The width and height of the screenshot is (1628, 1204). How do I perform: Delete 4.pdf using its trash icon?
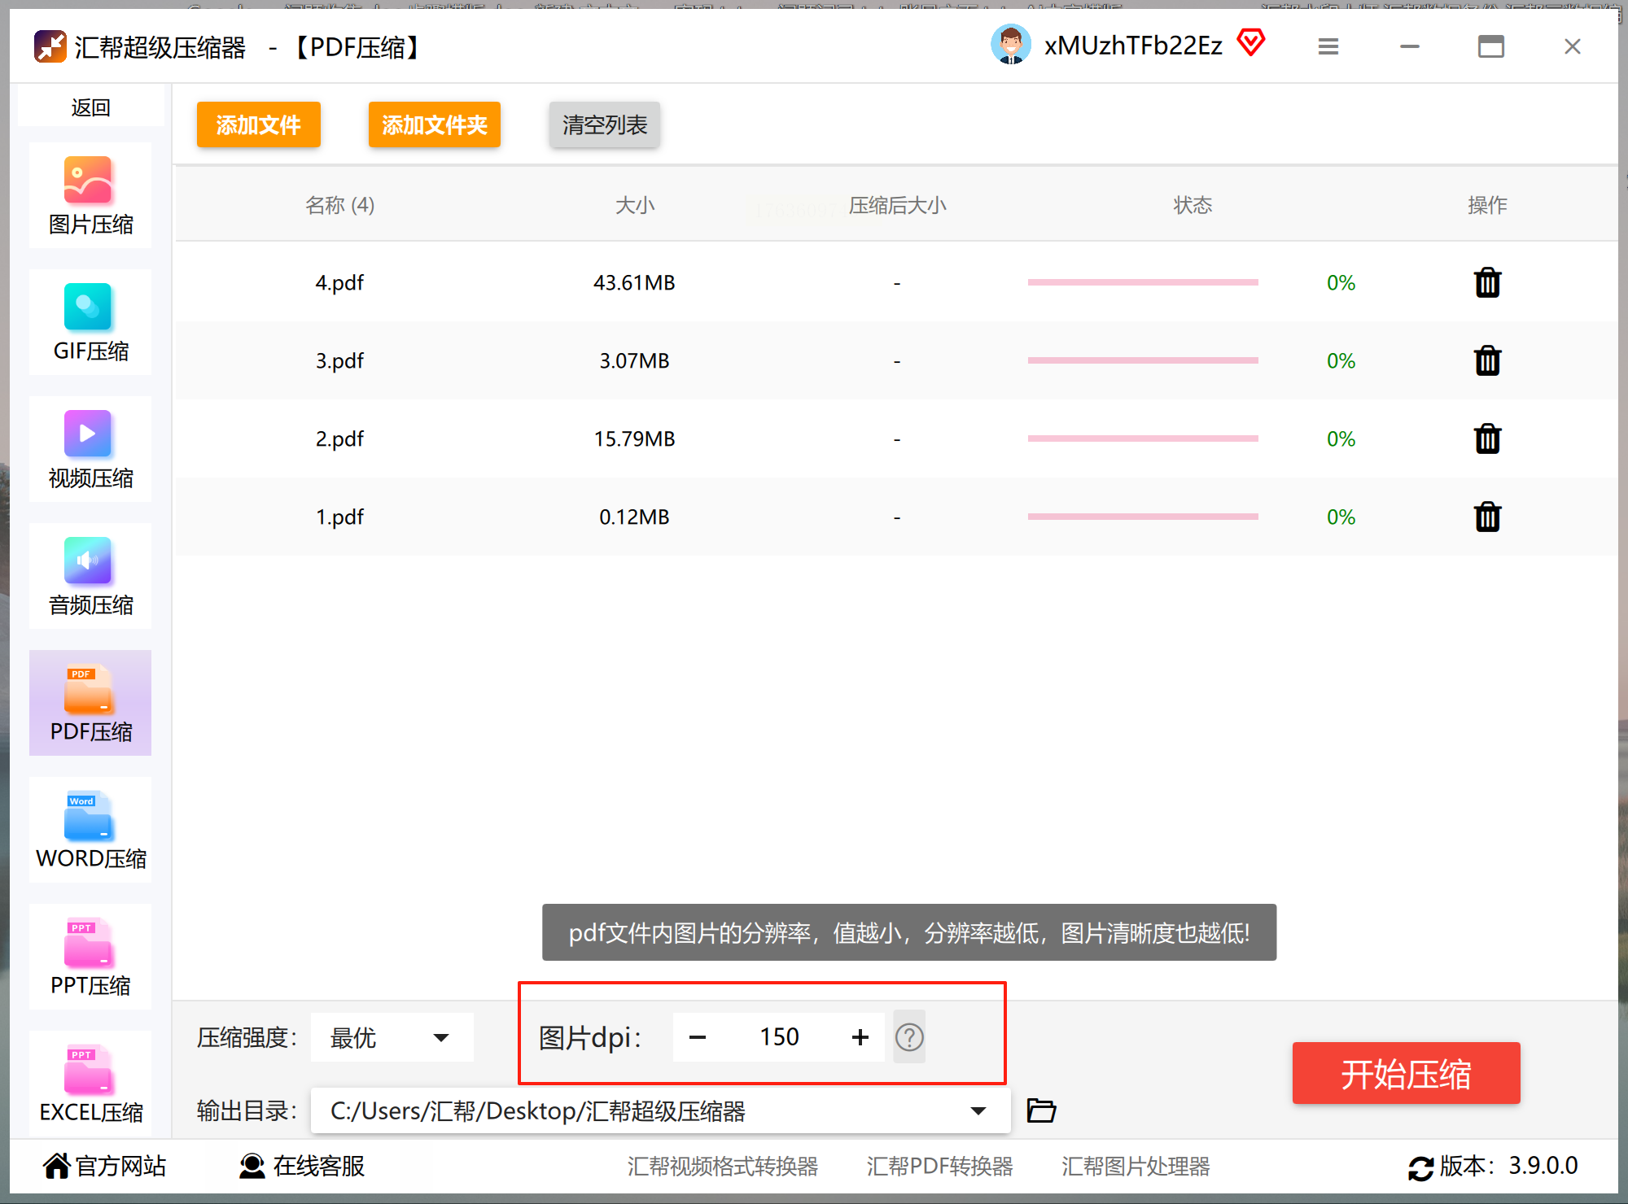1486,283
